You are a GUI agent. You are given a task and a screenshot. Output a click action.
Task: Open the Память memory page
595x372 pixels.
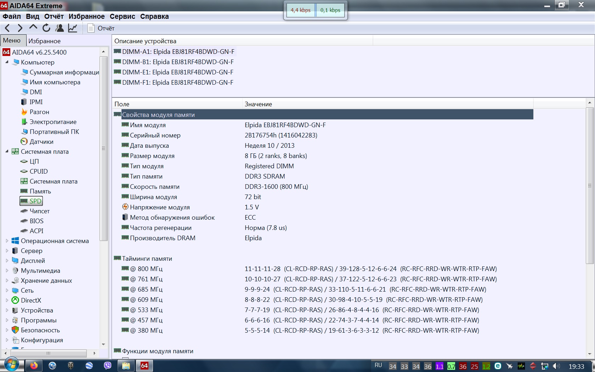(x=36, y=191)
